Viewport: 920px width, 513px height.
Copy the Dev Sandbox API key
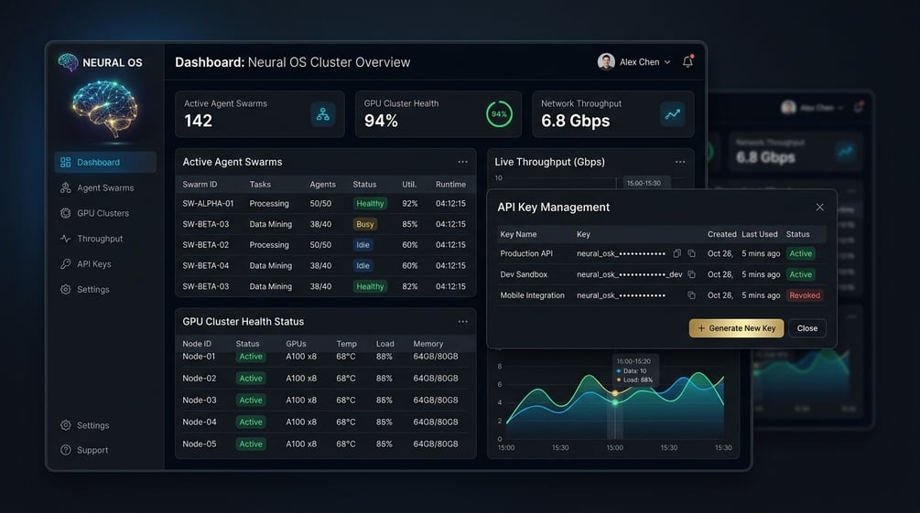click(691, 274)
